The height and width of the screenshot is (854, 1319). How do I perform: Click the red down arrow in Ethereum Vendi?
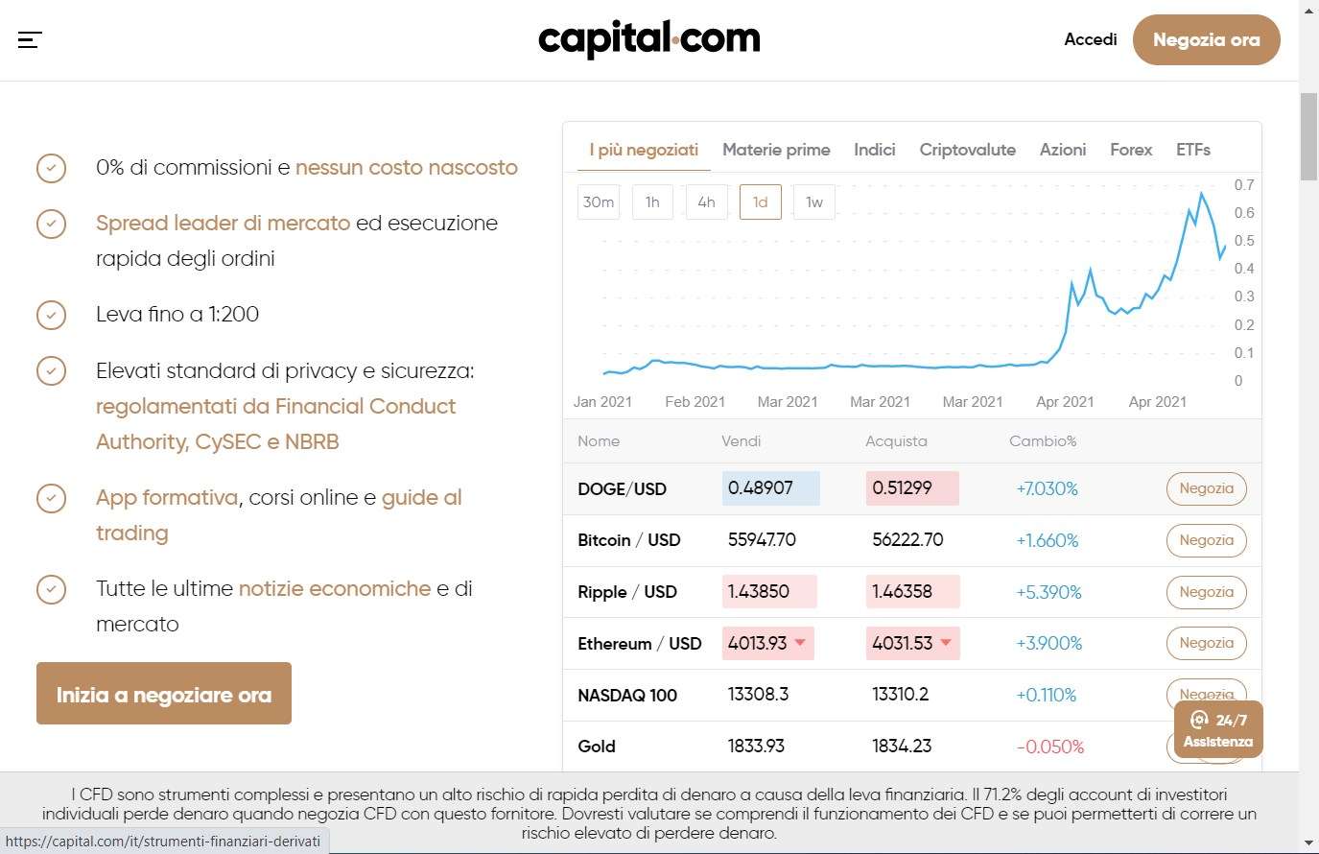click(x=800, y=643)
